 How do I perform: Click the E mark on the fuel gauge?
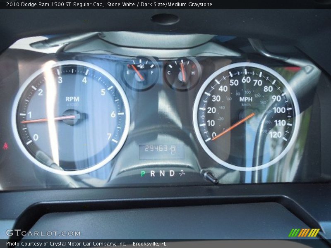click(128, 73)
